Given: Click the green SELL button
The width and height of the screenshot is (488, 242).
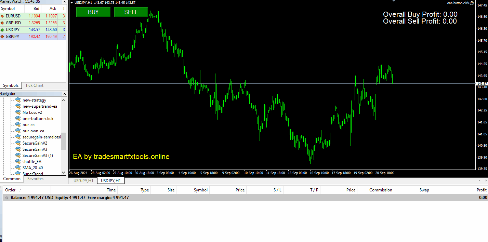Looking at the screenshot, I should pyautogui.click(x=131, y=12).
